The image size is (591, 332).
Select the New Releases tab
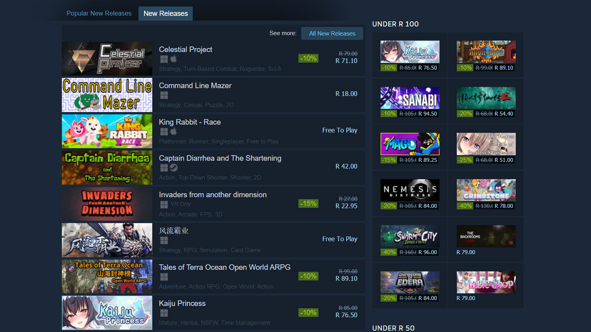point(166,13)
